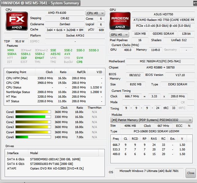Select the ST500DM002-1BD142 drive row
The image size is (197, 183).
55,159
